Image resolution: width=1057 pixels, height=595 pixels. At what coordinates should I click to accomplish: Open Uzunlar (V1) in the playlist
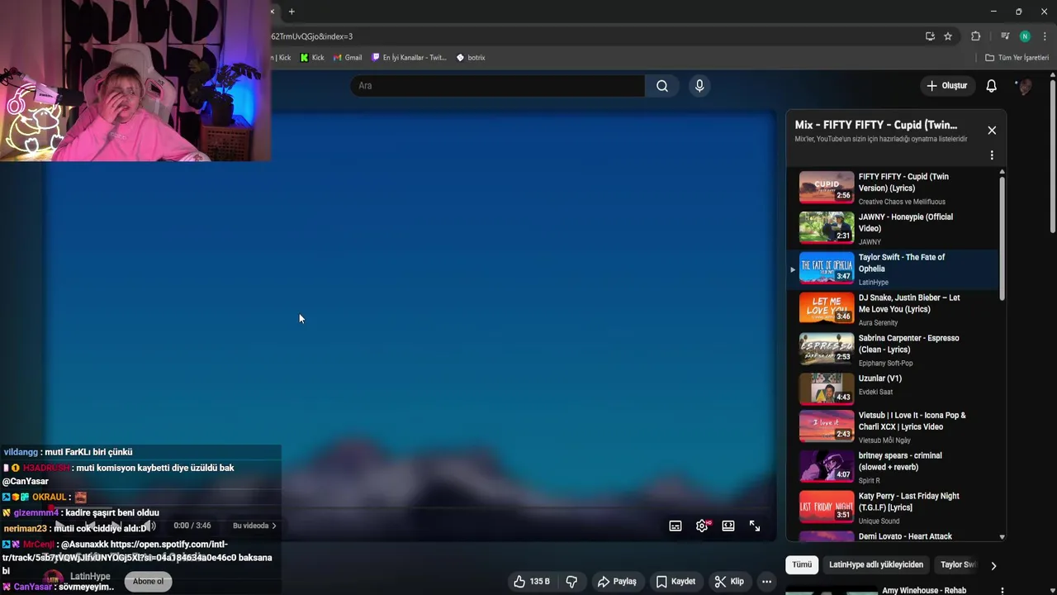tap(892, 388)
